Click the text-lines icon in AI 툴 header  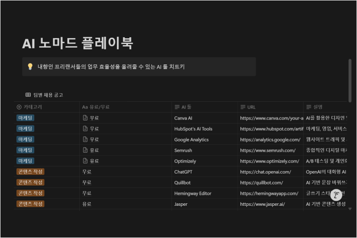pyautogui.click(x=177, y=107)
